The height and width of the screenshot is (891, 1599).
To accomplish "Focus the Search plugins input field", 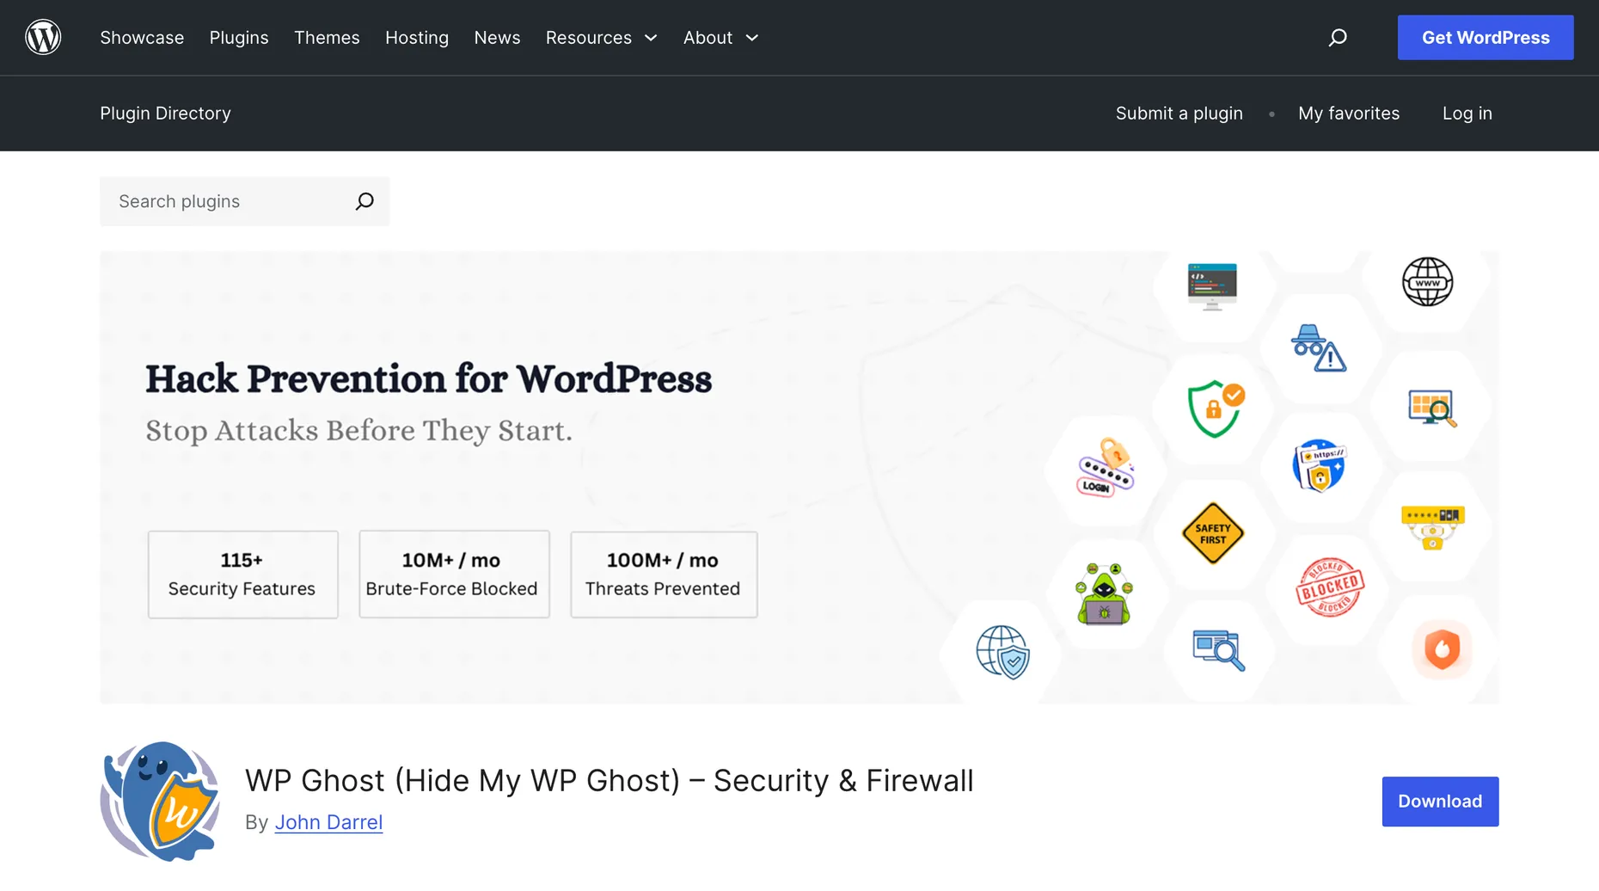I will coord(228,201).
